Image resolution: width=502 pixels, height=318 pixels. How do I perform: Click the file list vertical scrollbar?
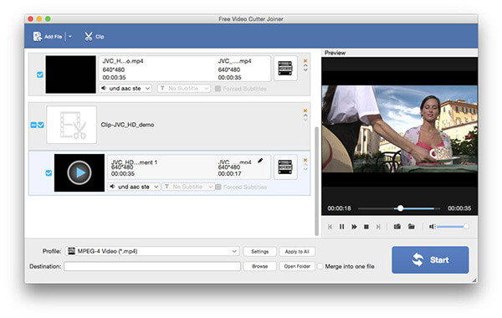(316, 181)
